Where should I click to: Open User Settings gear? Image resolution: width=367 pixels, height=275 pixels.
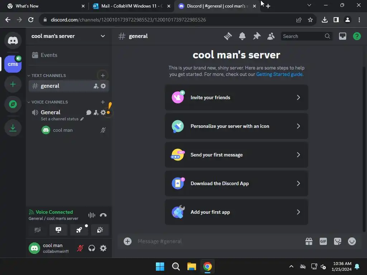[x=103, y=248]
